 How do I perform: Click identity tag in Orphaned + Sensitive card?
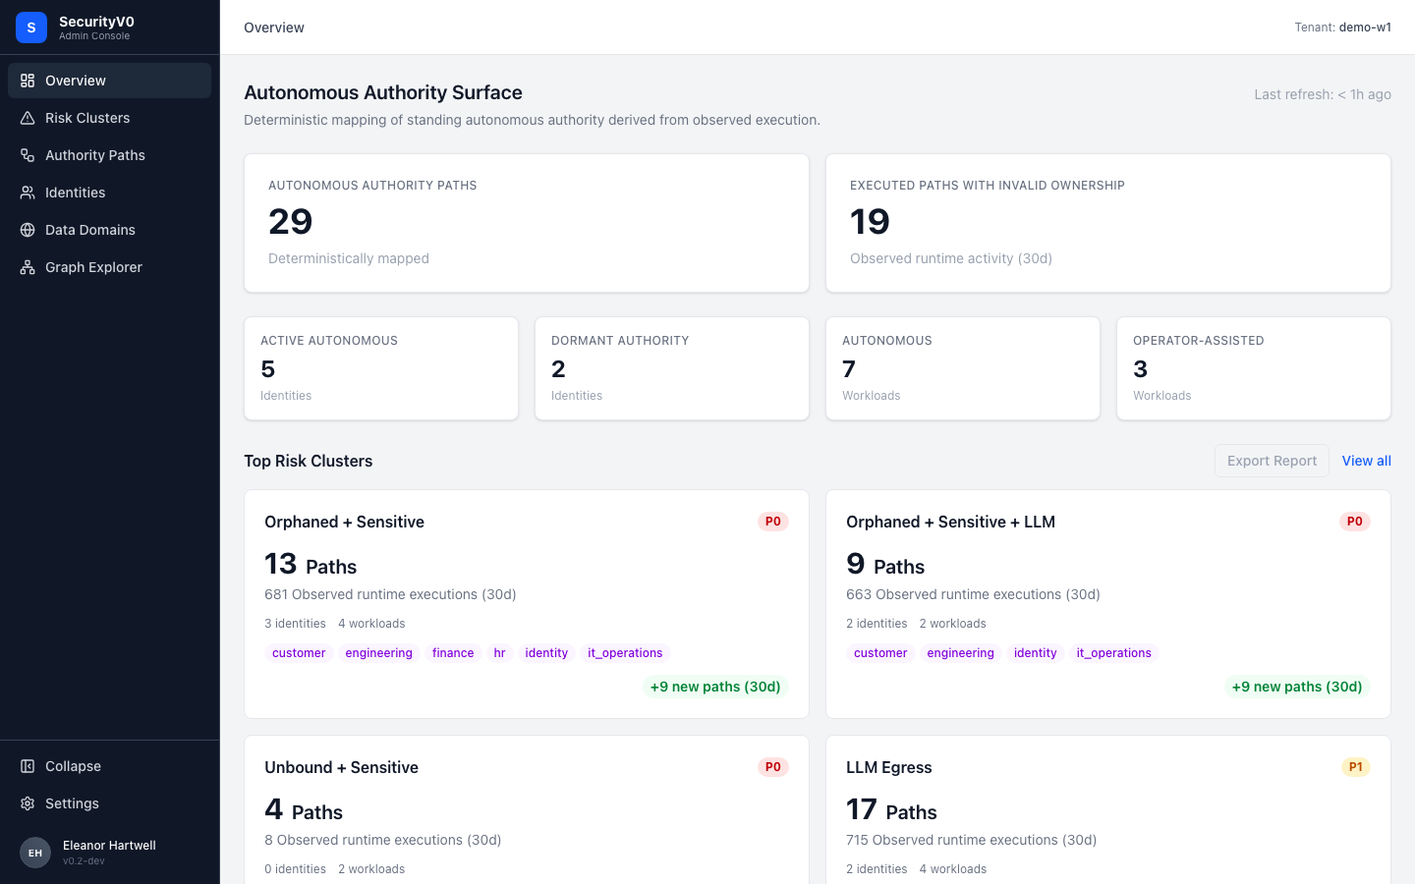(x=546, y=653)
